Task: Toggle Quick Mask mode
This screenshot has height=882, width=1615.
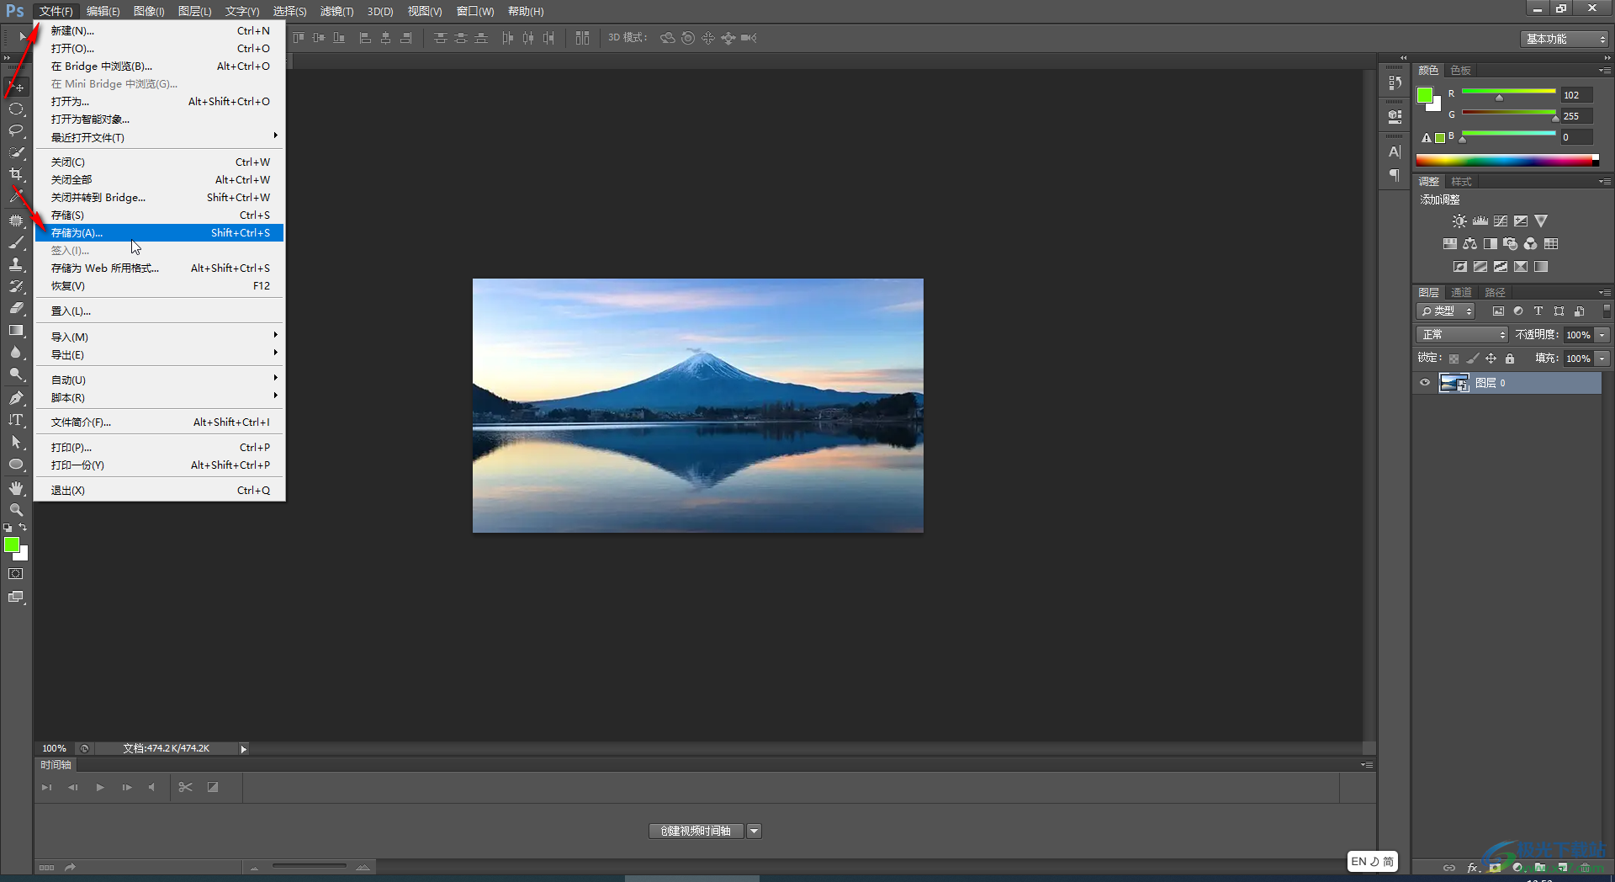Action: pos(16,574)
